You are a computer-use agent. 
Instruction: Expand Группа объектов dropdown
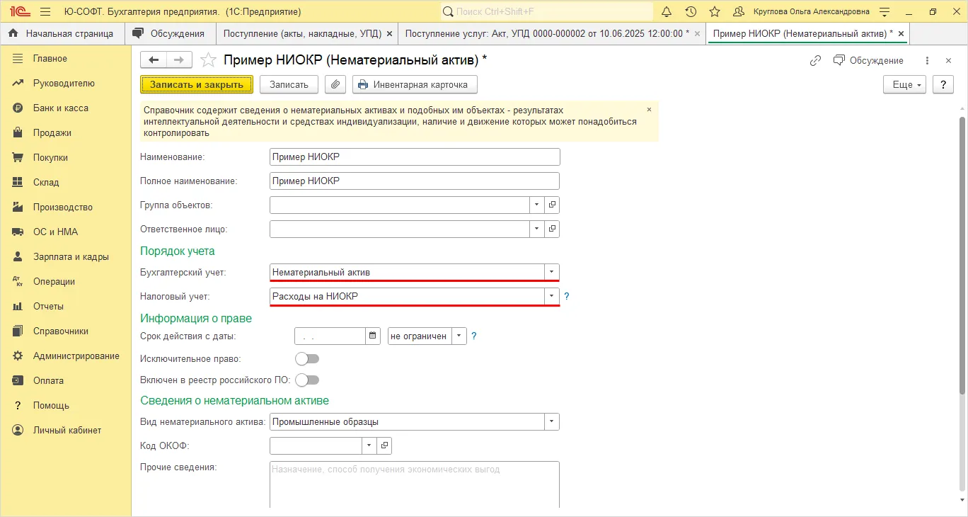tap(537, 205)
